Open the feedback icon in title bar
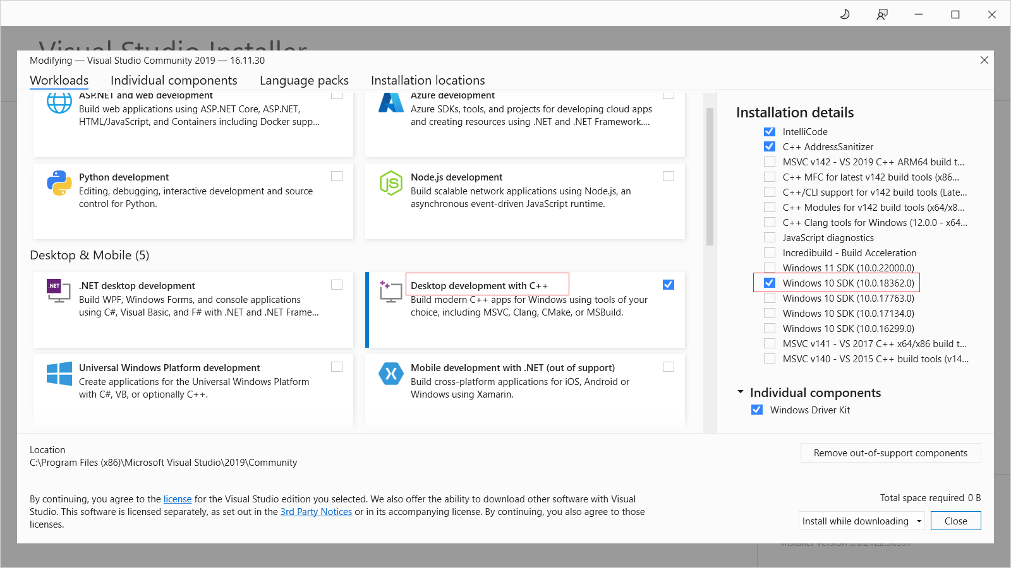The image size is (1011, 568). (x=882, y=14)
